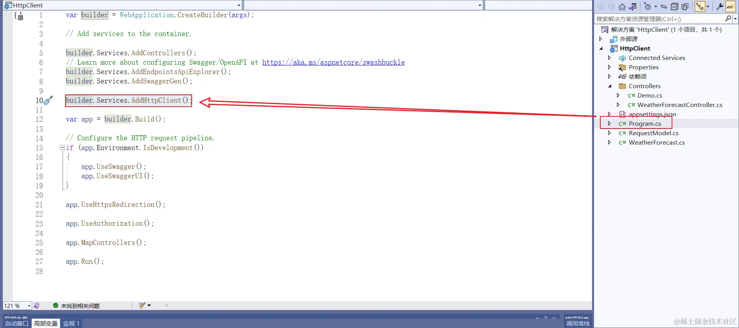Switch to the 自动窗口 tab
This screenshot has height=328, width=739.
click(17, 323)
